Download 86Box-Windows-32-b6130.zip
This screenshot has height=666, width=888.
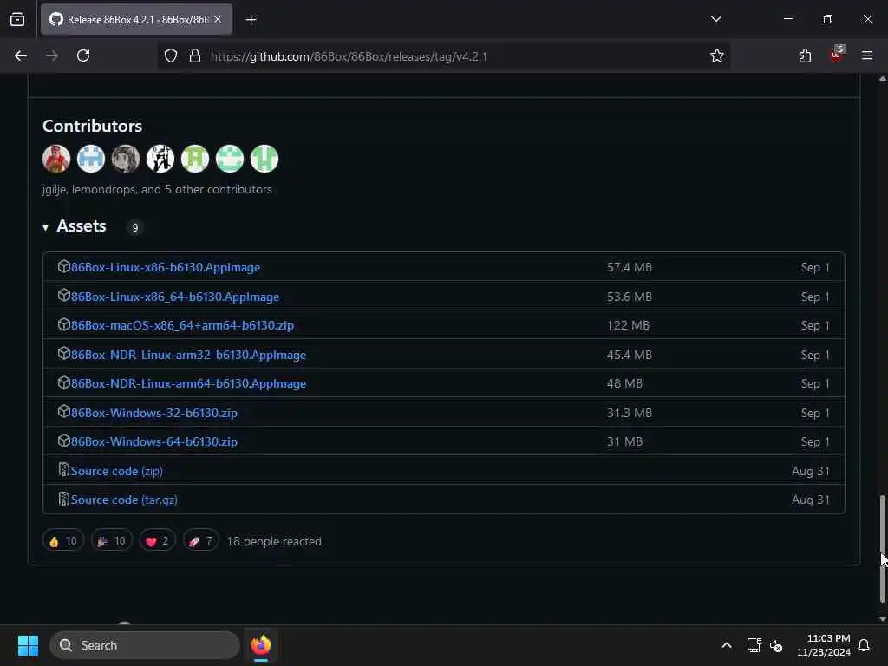pos(154,413)
